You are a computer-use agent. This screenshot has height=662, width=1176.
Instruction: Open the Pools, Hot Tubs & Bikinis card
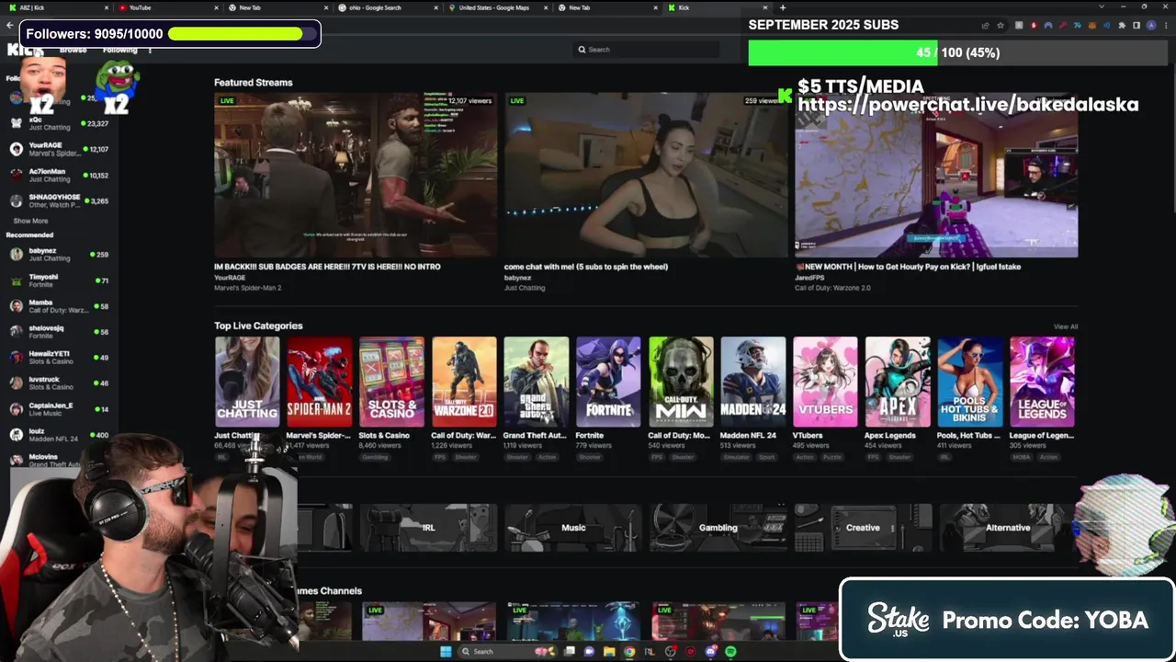[970, 382]
